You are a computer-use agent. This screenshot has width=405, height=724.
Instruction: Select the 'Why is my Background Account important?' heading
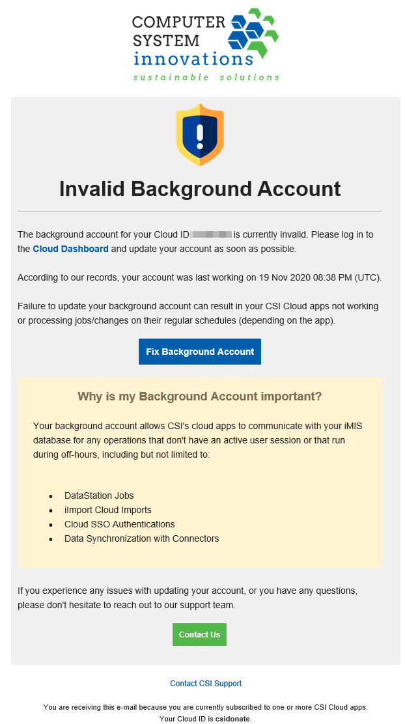click(x=200, y=397)
